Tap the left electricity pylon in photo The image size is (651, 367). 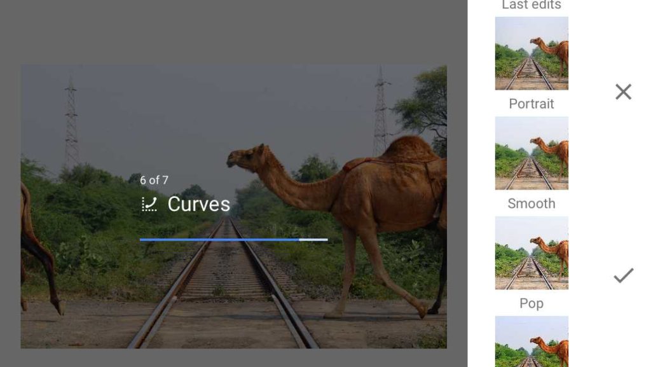[71, 123]
